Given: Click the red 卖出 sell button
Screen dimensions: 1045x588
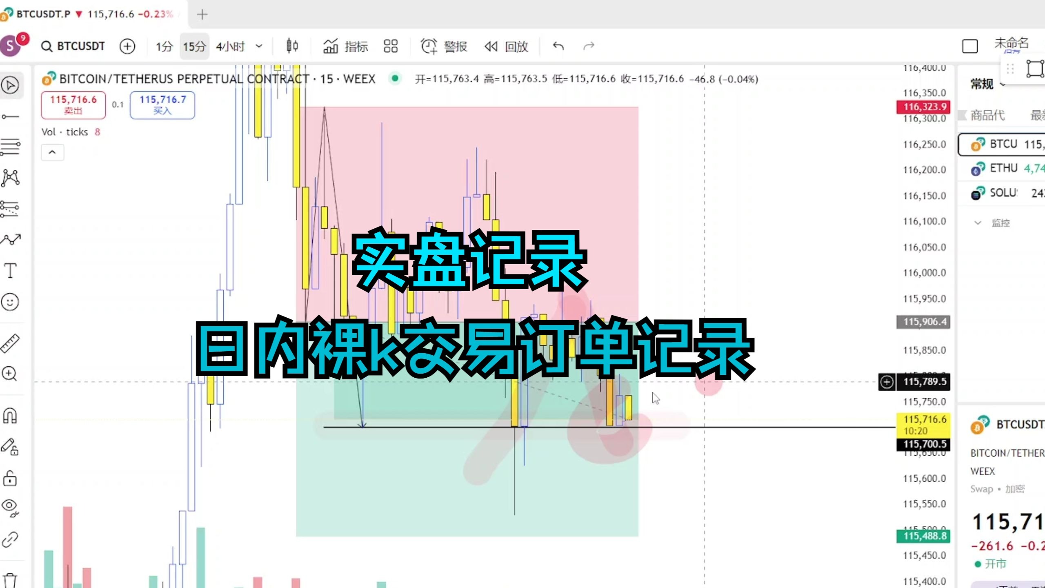Looking at the screenshot, I should 73,105.
